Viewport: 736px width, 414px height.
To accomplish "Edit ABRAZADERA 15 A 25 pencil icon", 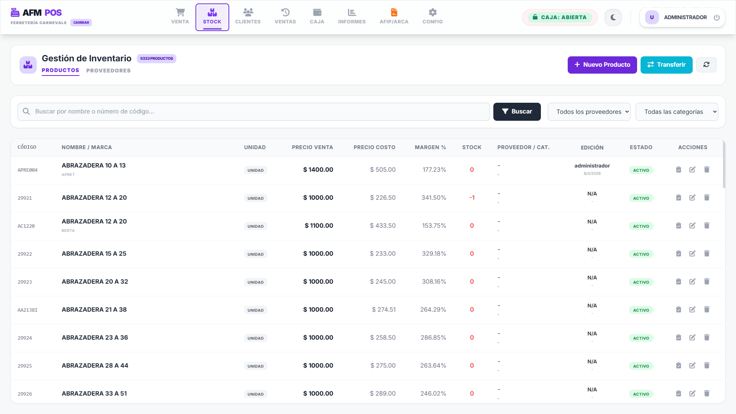I will [692, 253].
